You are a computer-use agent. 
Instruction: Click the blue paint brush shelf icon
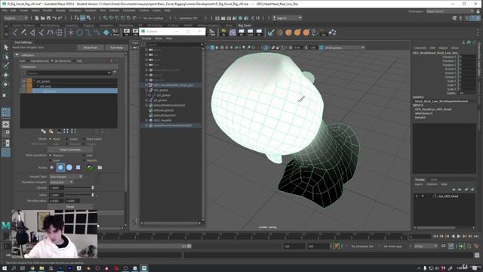[x=270, y=32]
